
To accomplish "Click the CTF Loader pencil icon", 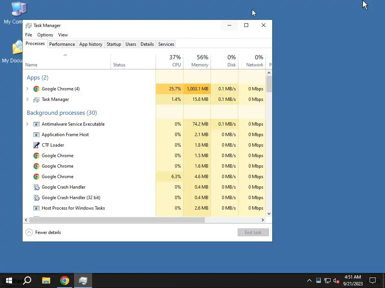I will click(36, 145).
